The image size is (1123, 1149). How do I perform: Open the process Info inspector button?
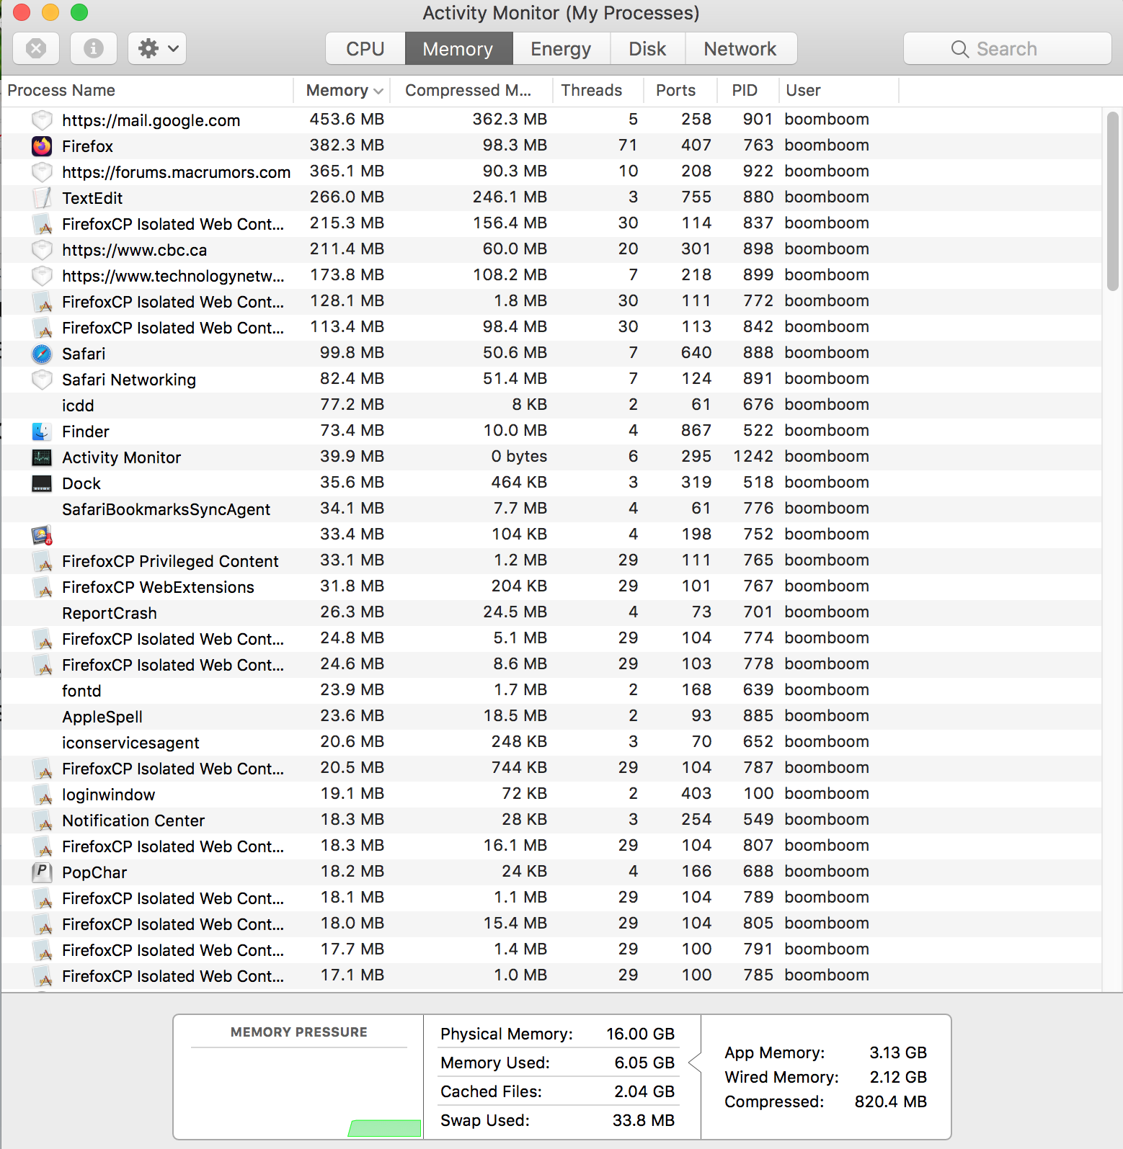pyautogui.click(x=94, y=48)
